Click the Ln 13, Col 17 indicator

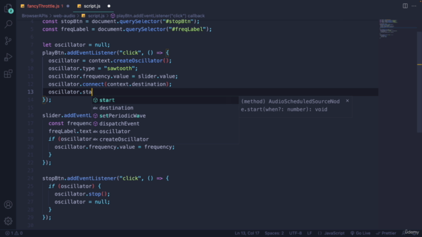coord(247,233)
